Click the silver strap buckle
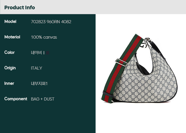Viewport: 186px width, 133px height. click(x=121, y=62)
